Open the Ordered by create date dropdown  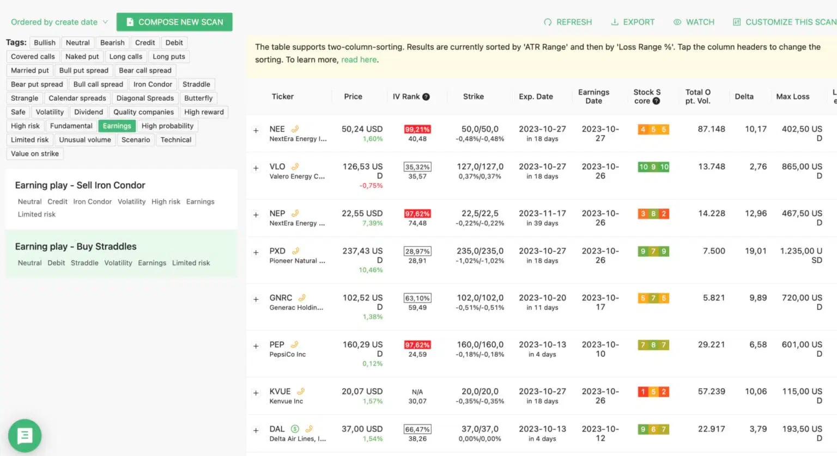pyautogui.click(x=59, y=22)
